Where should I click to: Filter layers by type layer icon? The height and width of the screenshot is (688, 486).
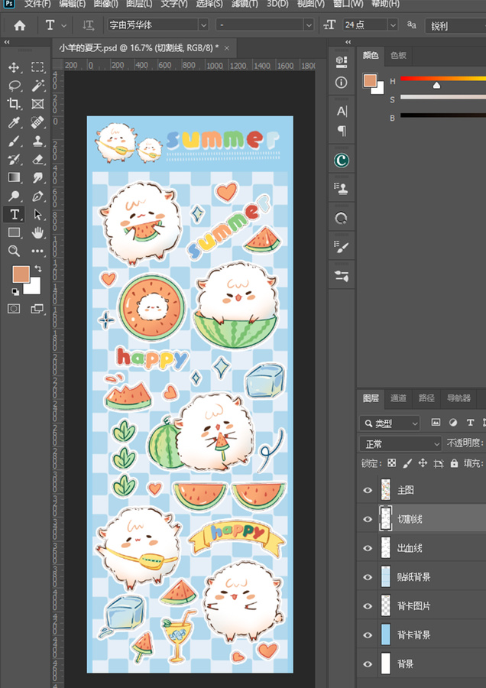470,422
